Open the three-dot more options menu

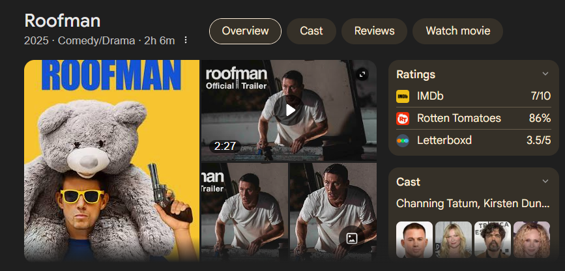point(186,40)
